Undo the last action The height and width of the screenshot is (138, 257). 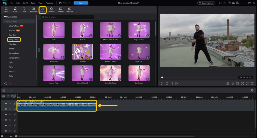[65, 3]
